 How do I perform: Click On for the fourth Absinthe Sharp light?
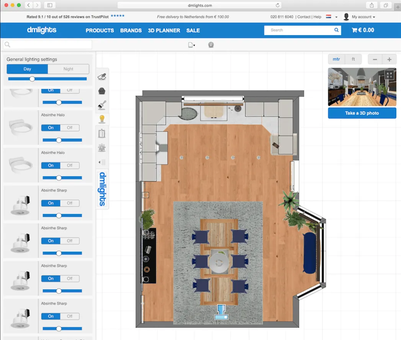click(51, 316)
